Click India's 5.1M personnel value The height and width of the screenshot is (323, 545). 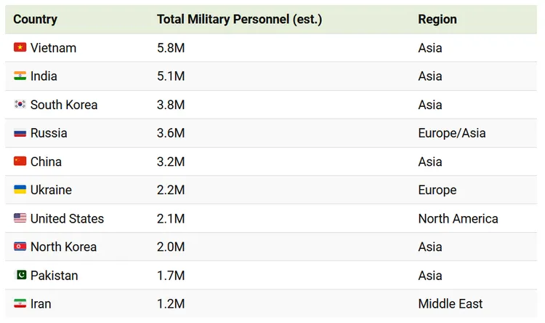click(x=171, y=76)
